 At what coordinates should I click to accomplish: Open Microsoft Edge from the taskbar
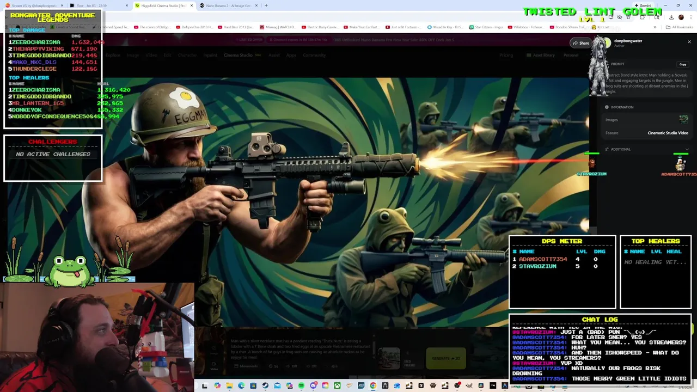[x=241, y=386]
